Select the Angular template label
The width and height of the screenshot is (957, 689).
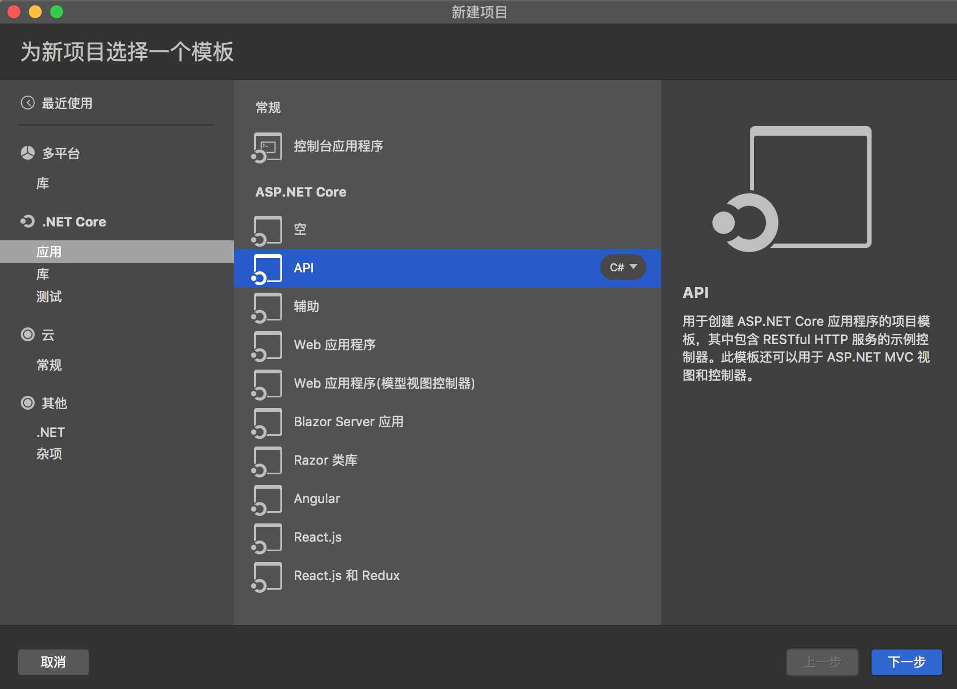(x=317, y=499)
